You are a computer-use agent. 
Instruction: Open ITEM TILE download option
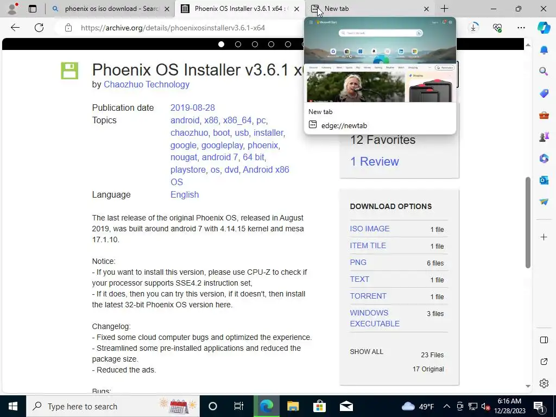tap(368, 245)
